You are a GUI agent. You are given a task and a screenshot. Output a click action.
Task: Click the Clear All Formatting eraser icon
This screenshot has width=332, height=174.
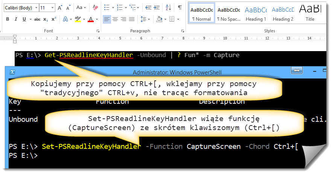coord(95,7)
